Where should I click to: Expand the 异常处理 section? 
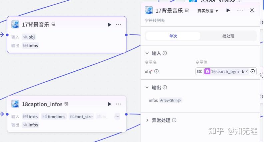click(x=147, y=120)
